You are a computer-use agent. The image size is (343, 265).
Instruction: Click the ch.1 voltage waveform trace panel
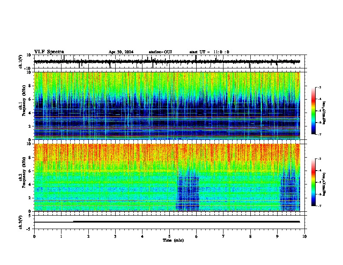(x=169, y=61)
